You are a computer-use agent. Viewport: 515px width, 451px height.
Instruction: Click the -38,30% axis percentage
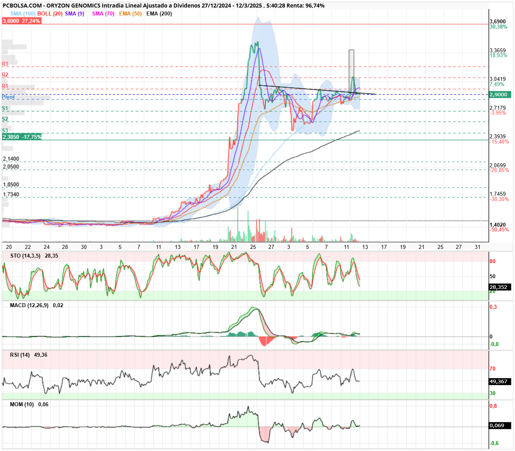coord(499,199)
